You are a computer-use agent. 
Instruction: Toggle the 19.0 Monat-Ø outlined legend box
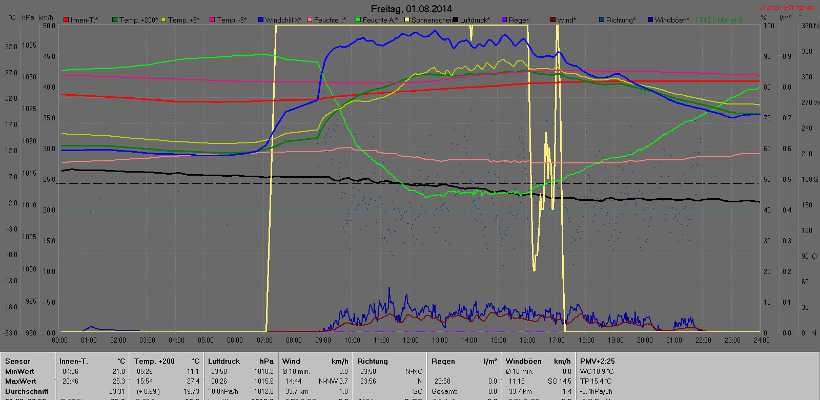pos(699,20)
